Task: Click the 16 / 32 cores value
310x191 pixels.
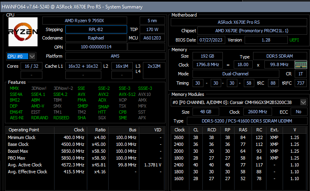Action: [31, 66]
